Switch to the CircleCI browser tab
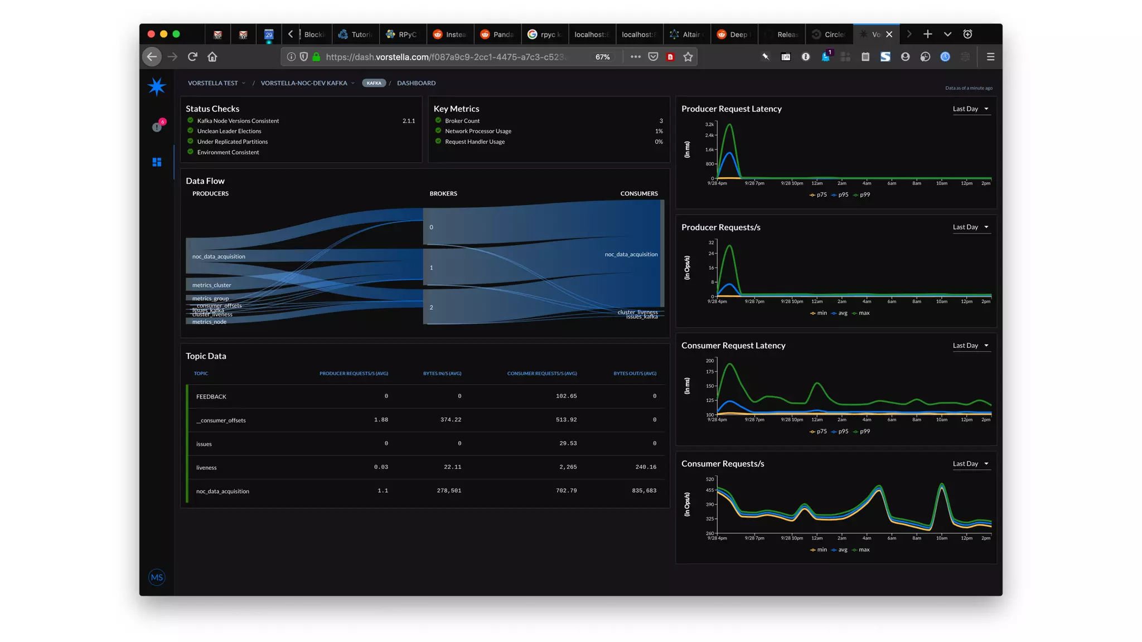The height and width of the screenshot is (642, 1142). click(829, 35)
